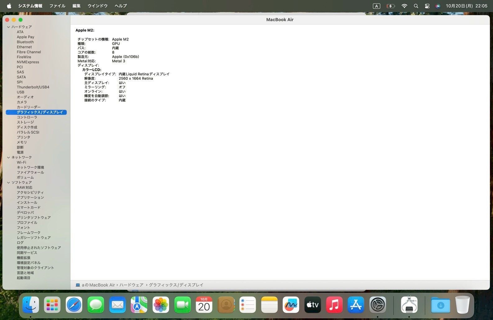Open System Settings gear in Dock
The image size is (493, 320).
377,305
